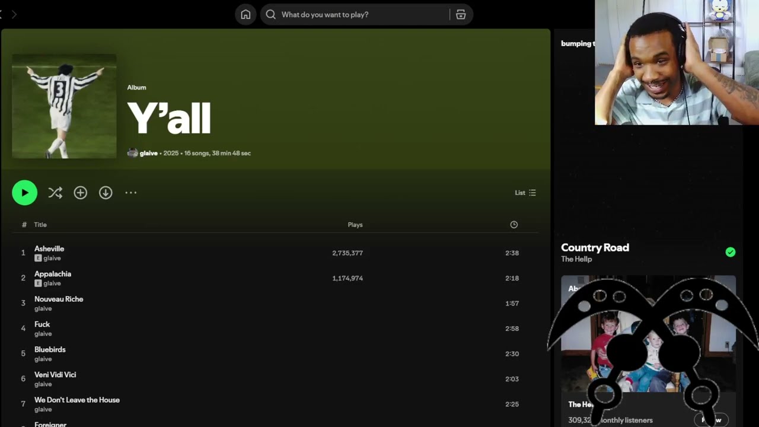Click the play count 2,735,377
This screenshot has width=759, height=427.
click(347, 253)
